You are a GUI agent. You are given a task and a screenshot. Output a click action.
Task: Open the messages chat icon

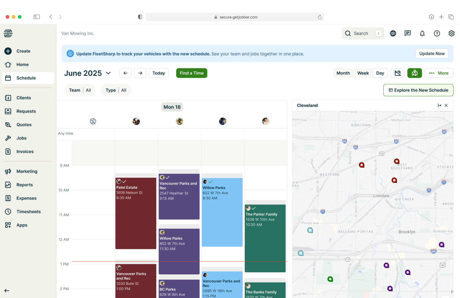tap(407, 33)
